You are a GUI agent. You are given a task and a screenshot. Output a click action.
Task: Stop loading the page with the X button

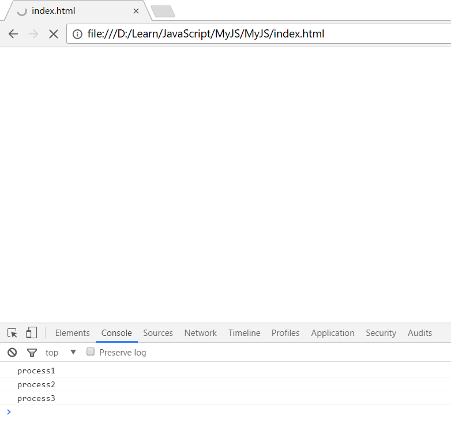(54, 34)
